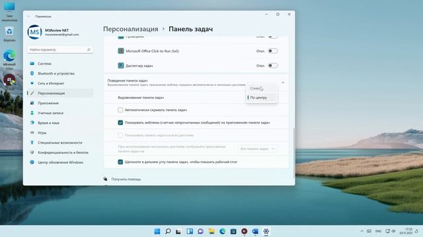This screenshot has height=237, width=423.
Task: Open Bluetooth и устройства category
Action: (x=60, y=73)
